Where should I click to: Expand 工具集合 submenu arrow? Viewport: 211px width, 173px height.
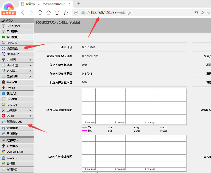[30, 110]
